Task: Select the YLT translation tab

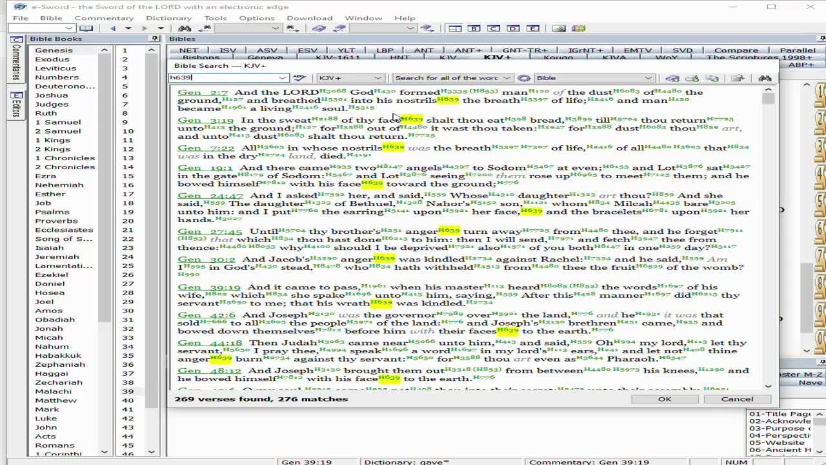Action: click(x=346, y=50)
